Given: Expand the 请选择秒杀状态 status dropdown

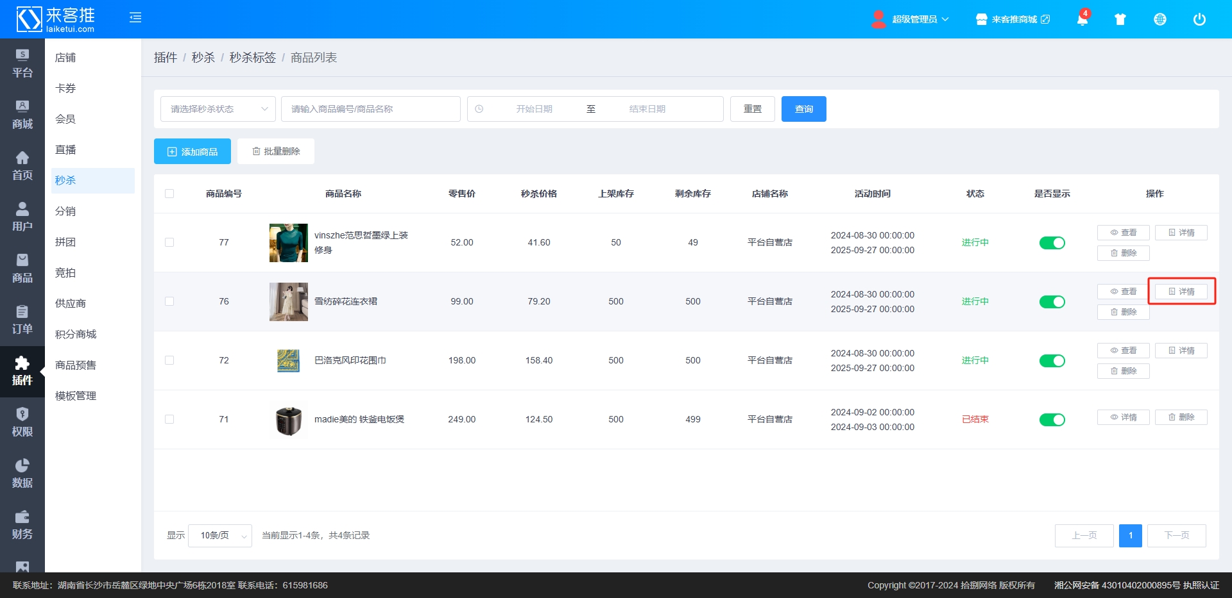Looking at the screenshot, I should click(x=218, y=109).
